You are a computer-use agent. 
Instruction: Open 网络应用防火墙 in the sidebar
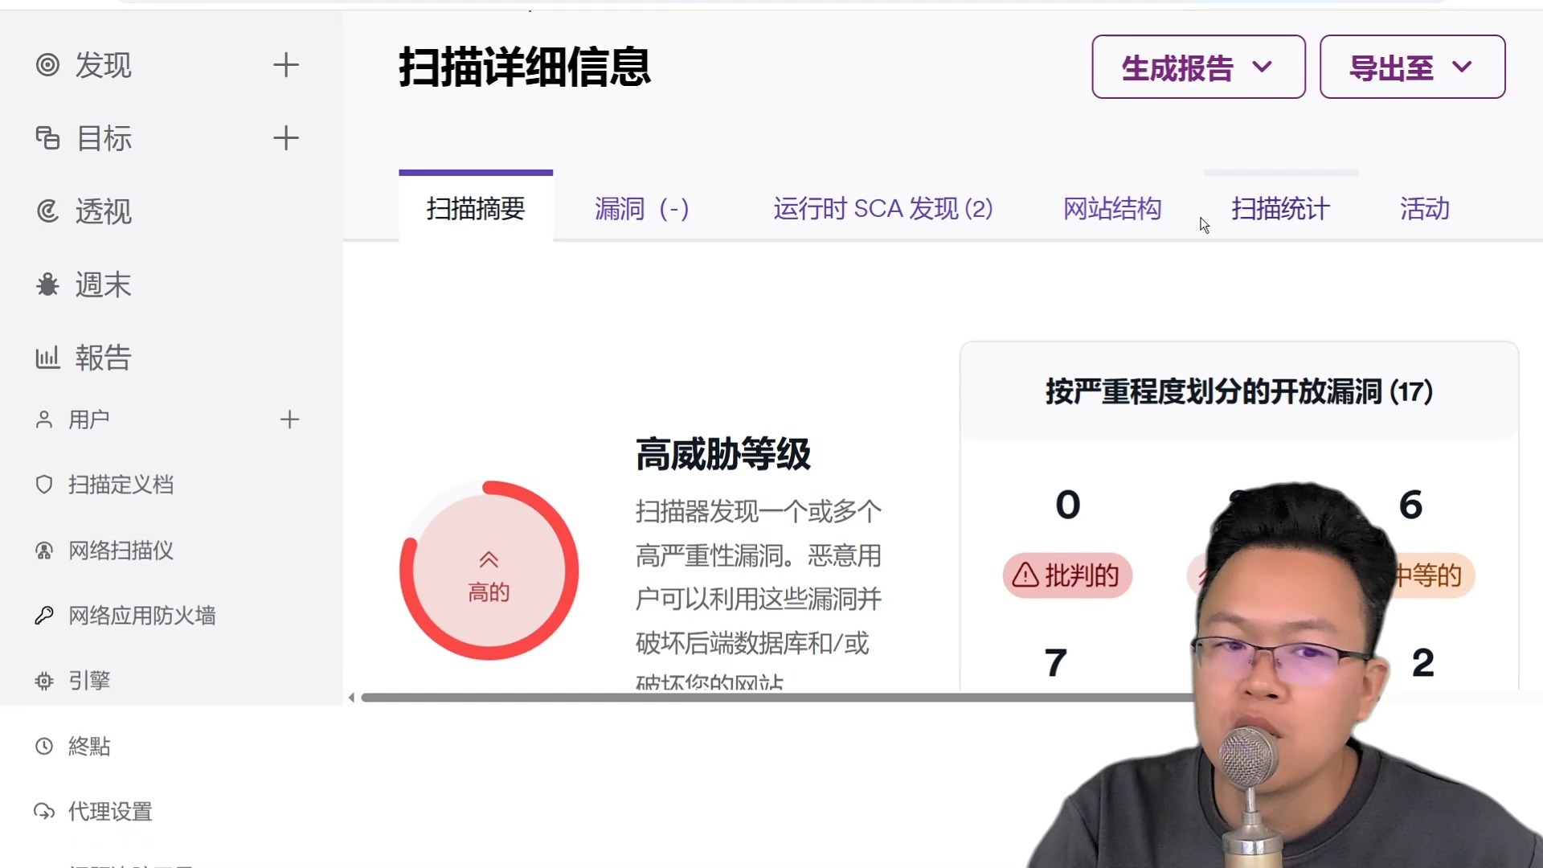(142, 616)
